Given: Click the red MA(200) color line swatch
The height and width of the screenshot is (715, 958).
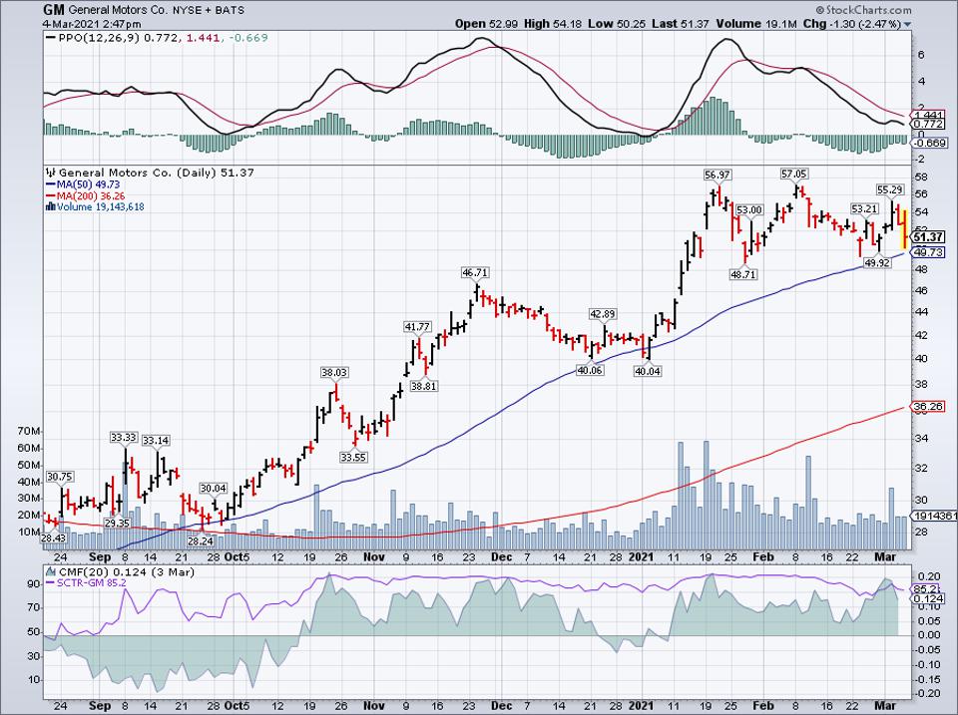Looking at the screenshot, I should pos(48,195).
